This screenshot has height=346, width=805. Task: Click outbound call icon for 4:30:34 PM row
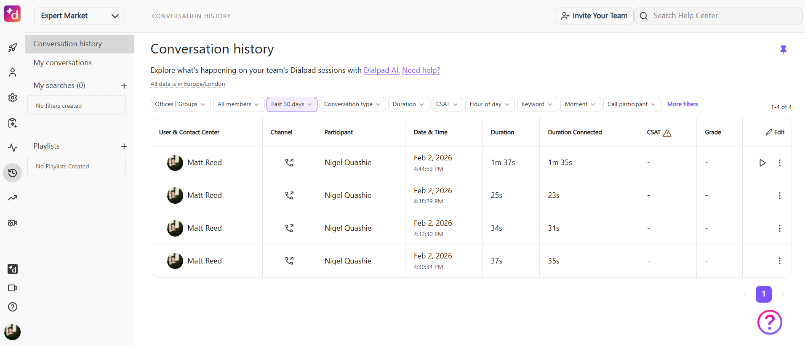(x=289, y=261)
